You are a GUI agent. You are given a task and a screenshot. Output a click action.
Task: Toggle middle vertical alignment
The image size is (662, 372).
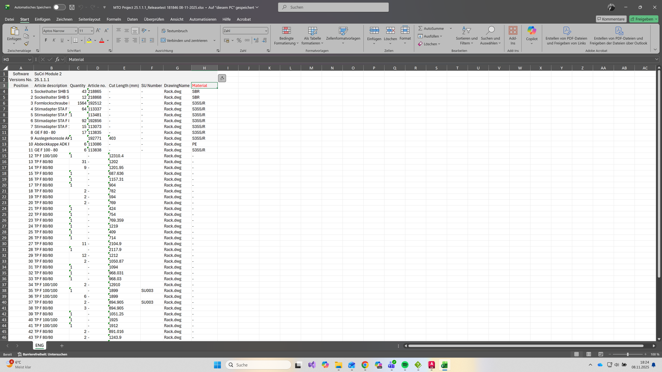pos(127,31)
